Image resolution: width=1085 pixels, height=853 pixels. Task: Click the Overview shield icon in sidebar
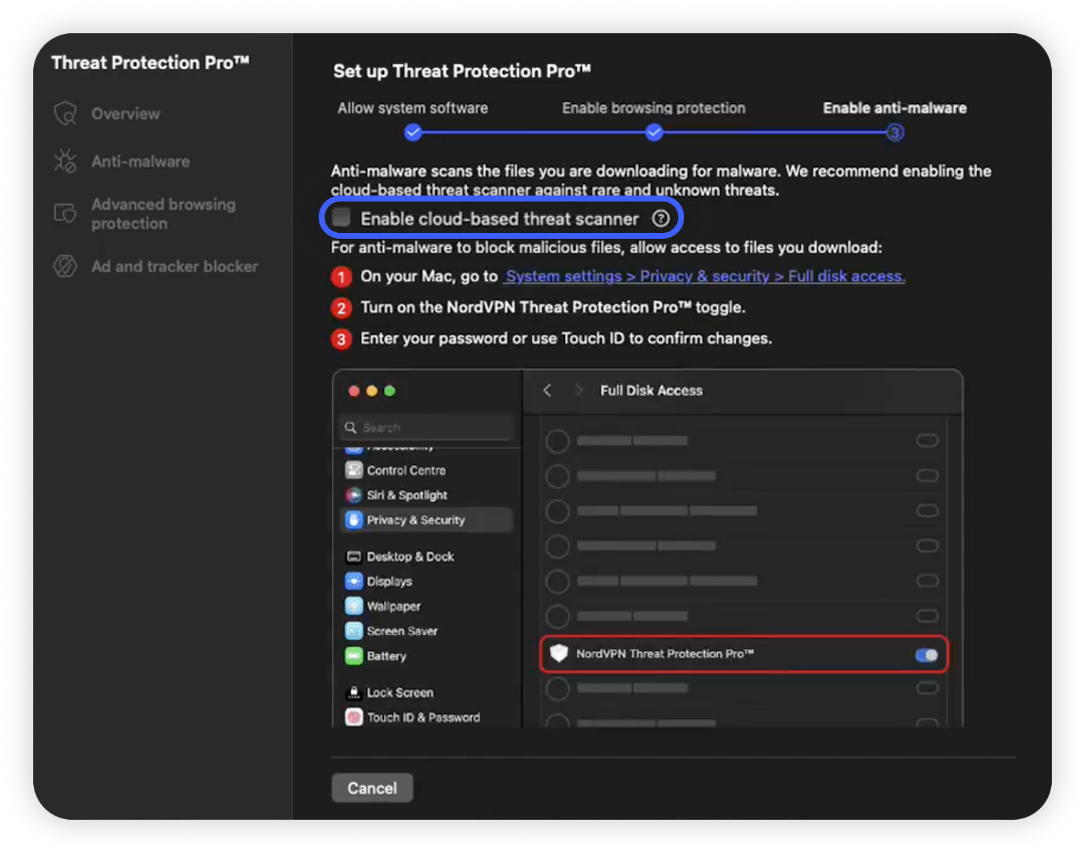pyautogui.click(x=65, y=113)
